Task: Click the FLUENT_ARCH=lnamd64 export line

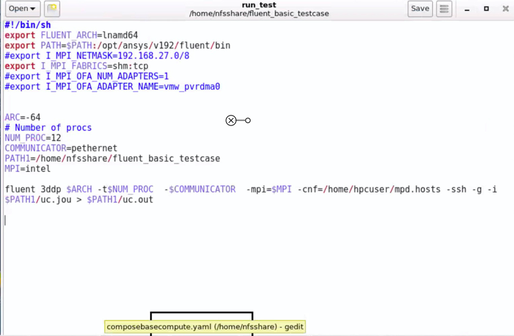Action: point(71,35)
